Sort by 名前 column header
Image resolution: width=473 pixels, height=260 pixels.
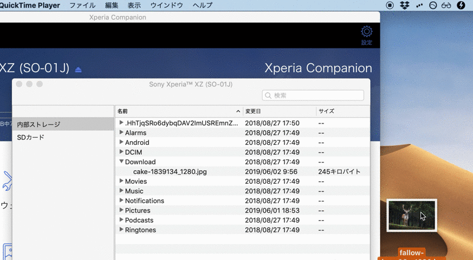pos(177,111)
